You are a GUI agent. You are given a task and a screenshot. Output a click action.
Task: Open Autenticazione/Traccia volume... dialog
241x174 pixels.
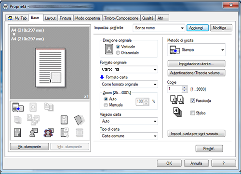pos(196,73)
